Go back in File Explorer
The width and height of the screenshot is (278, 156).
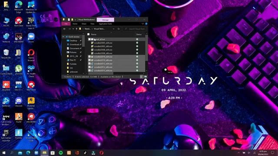(65, 29)
